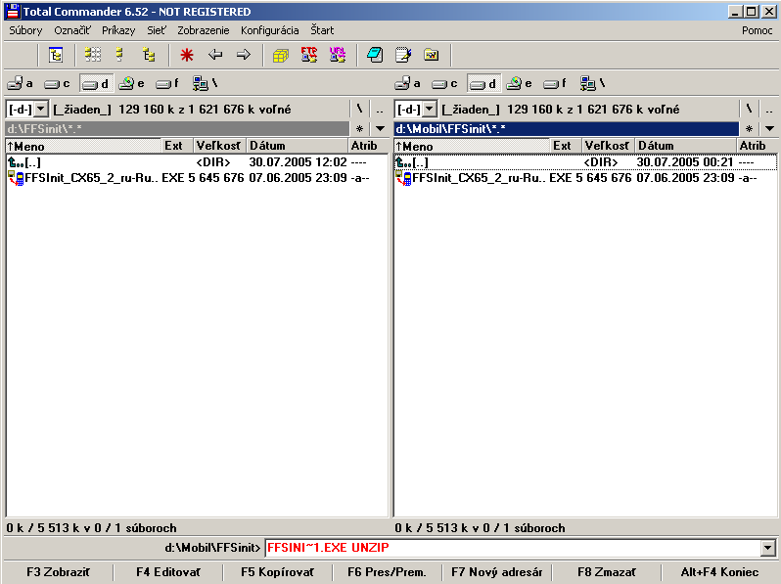Open the Súbory menu
This screenshot has width=781, height=584.
pos(25,30)
